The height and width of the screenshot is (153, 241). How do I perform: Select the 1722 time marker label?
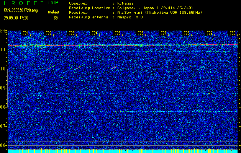pyautogui.click(x=48, y=33)
